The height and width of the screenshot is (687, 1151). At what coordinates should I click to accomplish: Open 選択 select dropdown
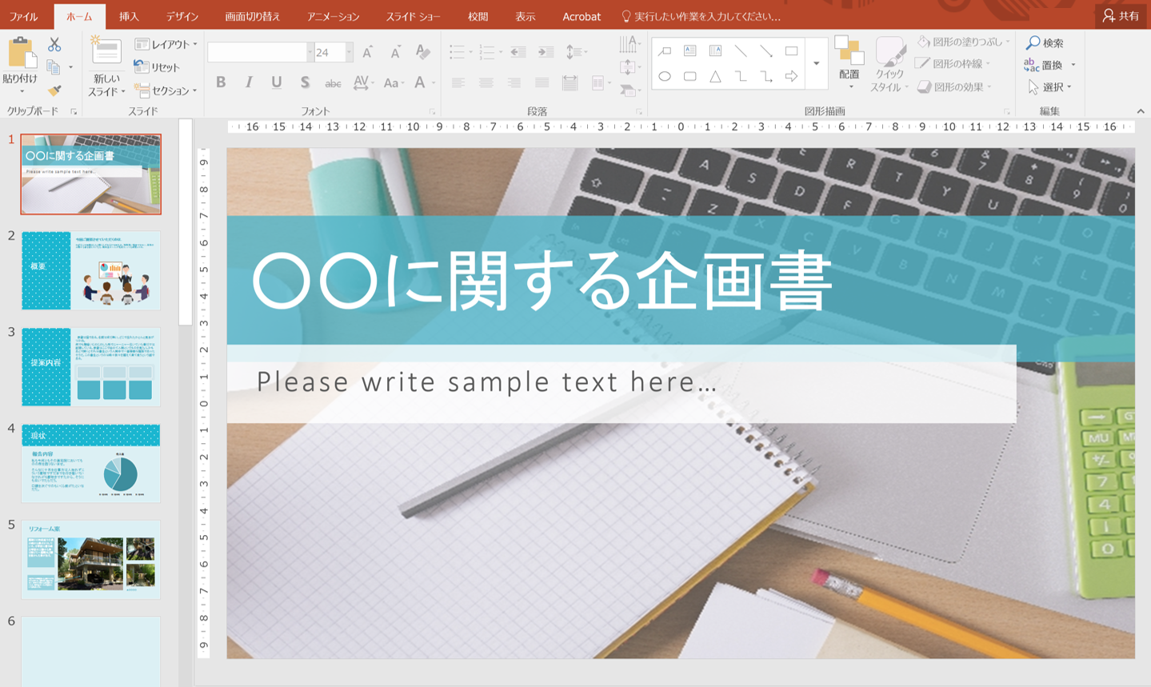[1049, 86]
